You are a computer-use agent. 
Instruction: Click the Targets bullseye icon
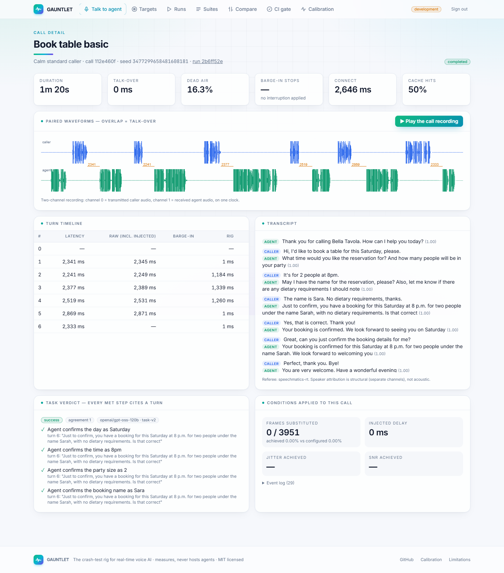[134, 9]
